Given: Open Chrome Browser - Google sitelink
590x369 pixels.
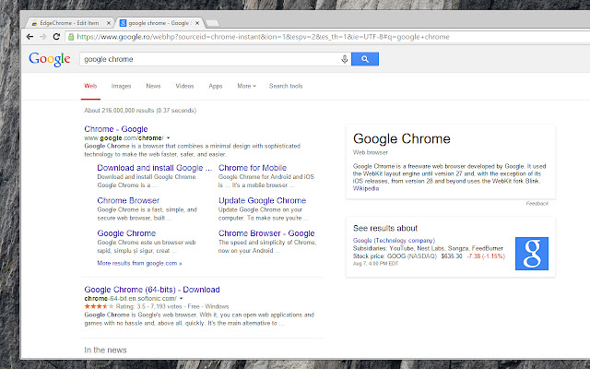Looking at the screenshot, I should (x=266, y=233).
